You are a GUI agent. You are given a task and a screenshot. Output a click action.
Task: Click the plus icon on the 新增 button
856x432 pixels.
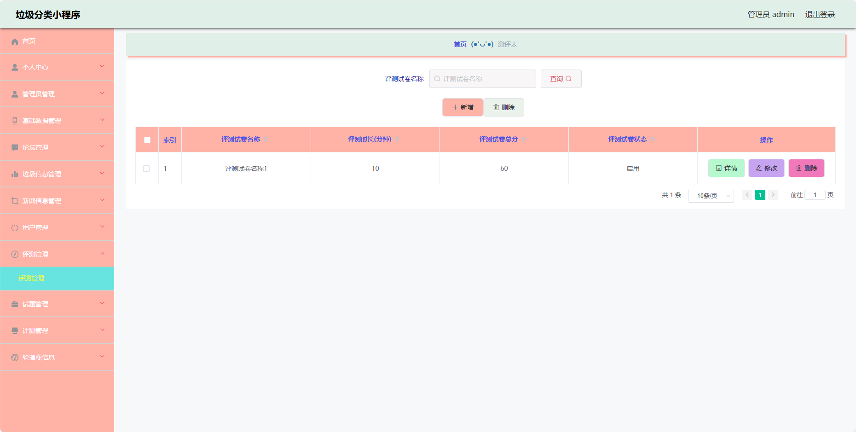tap(455, 107)
